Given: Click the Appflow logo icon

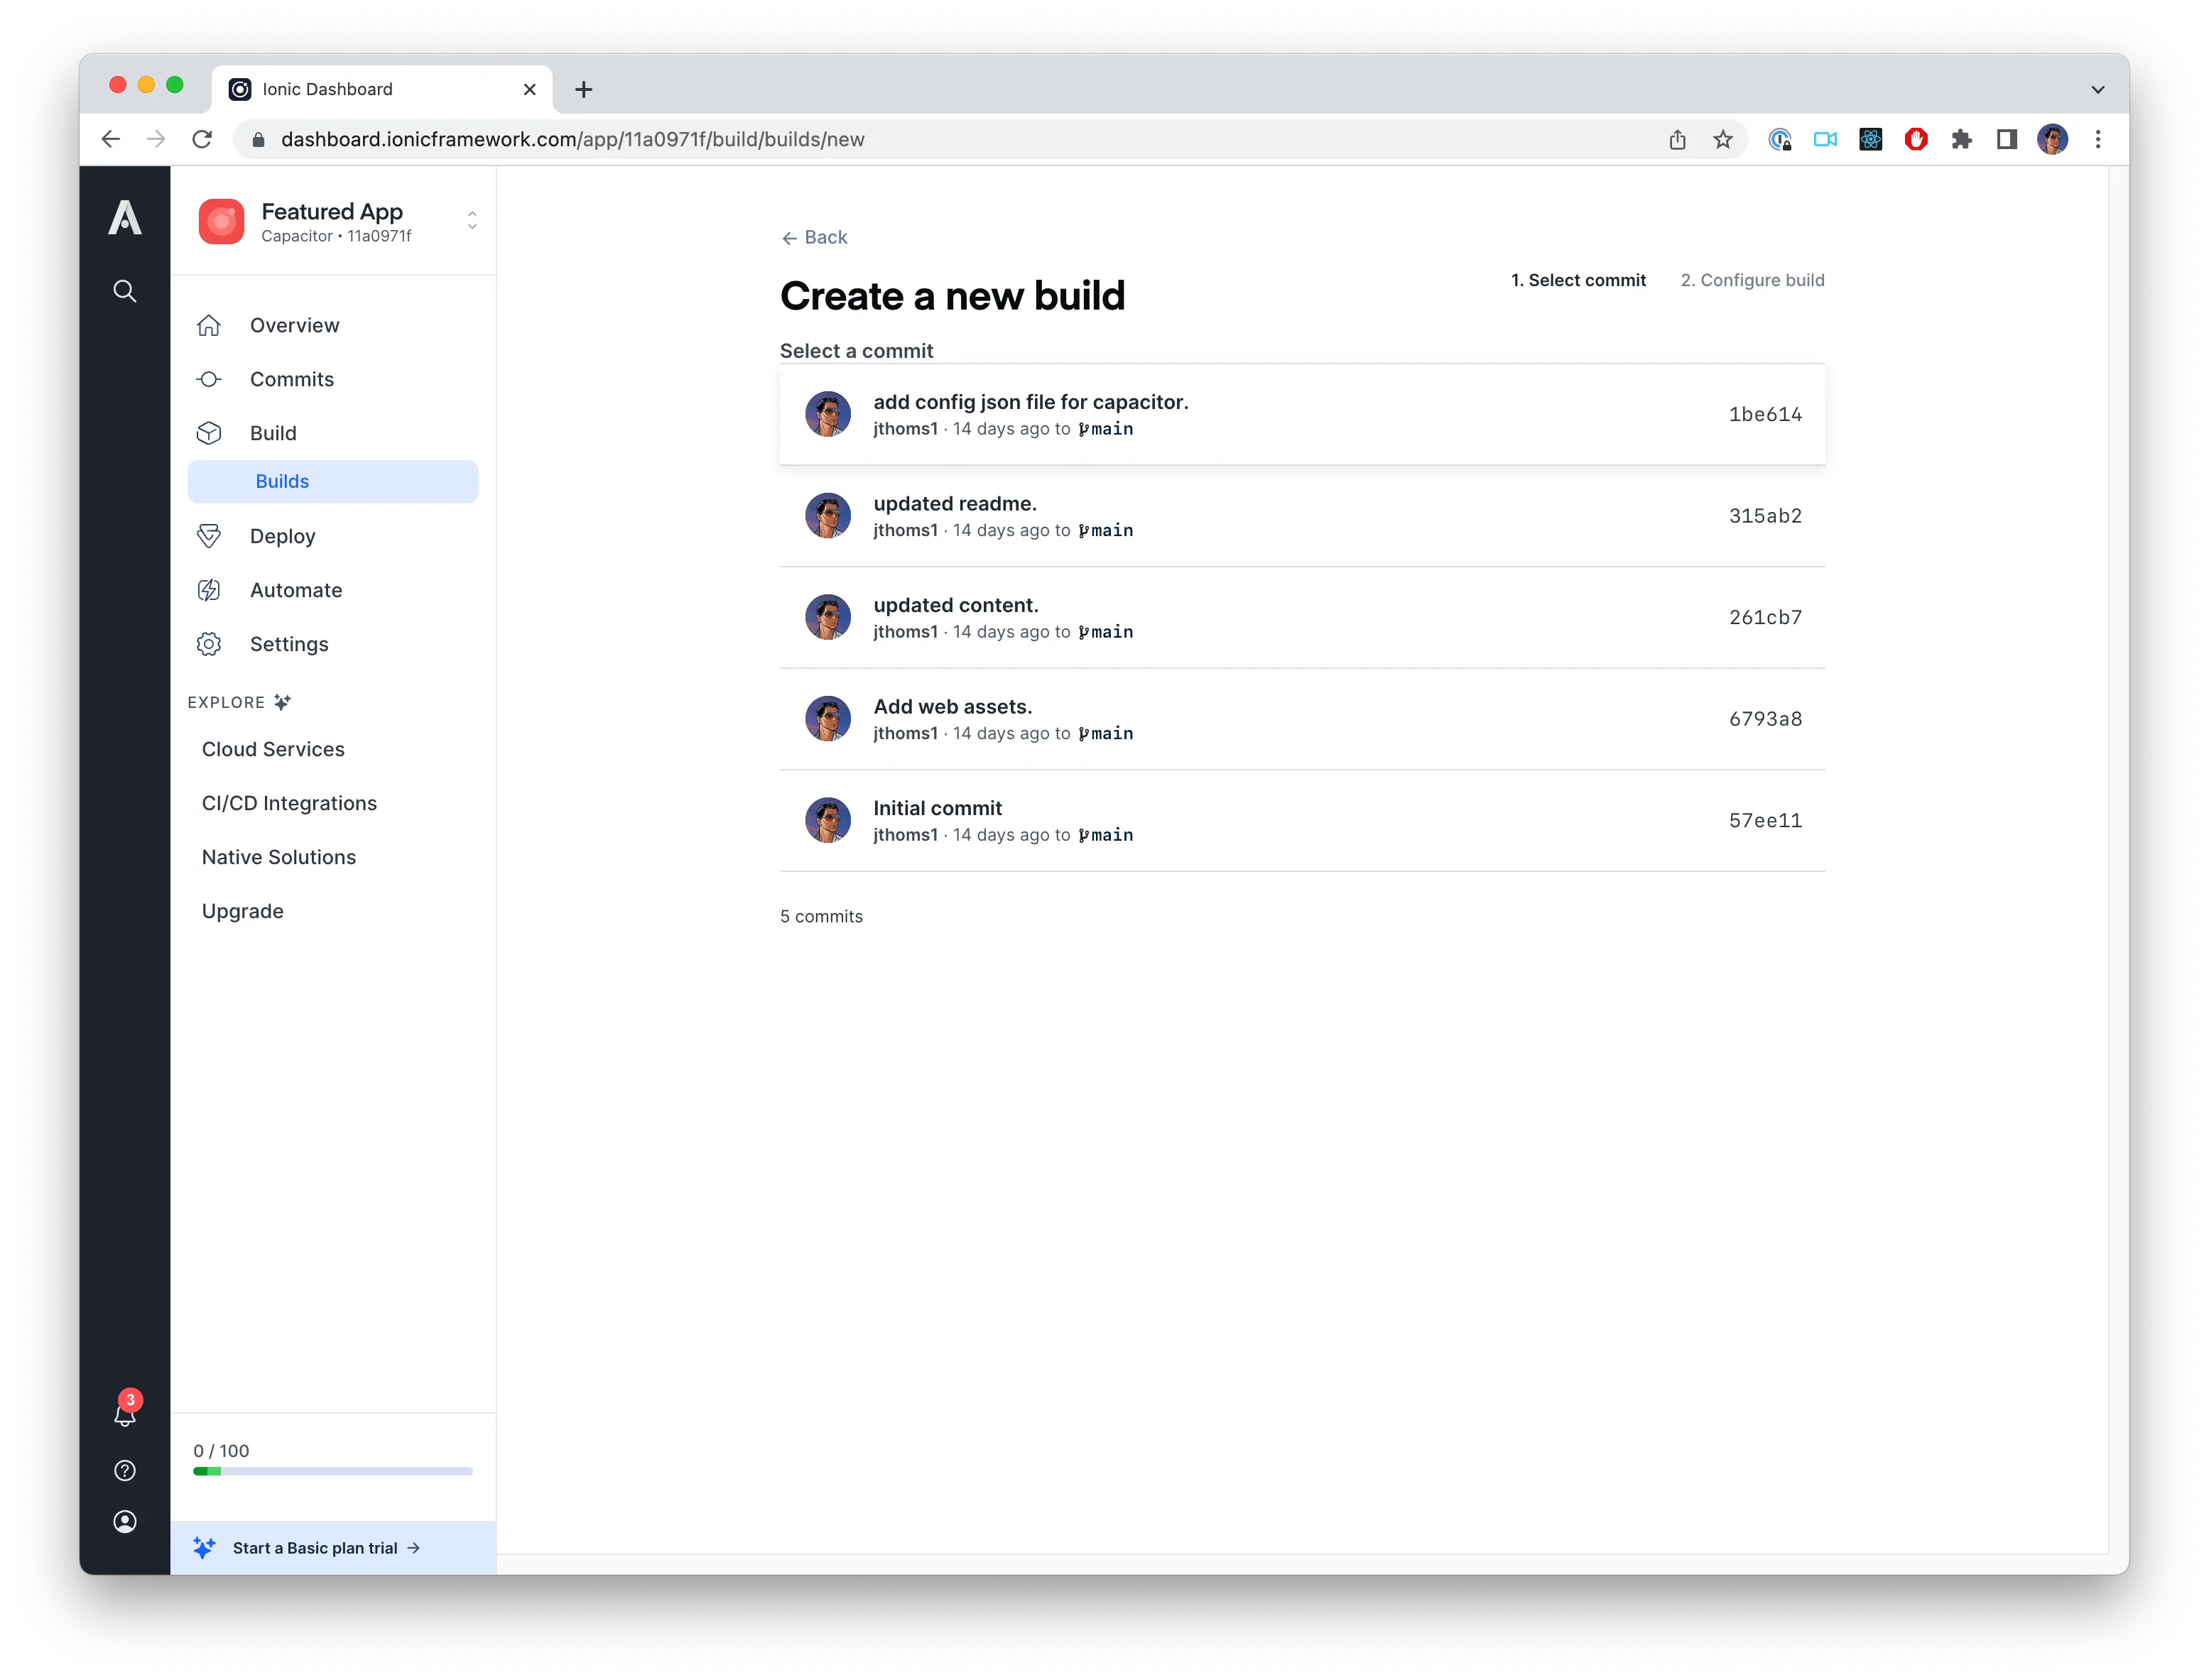Looking at the screenshot, I should point(124,218).
